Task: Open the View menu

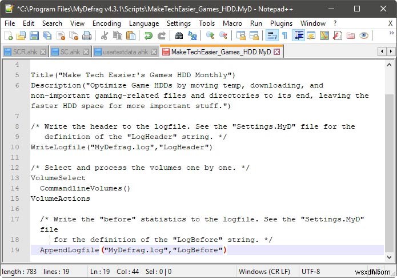Action: tap(77, 23)
